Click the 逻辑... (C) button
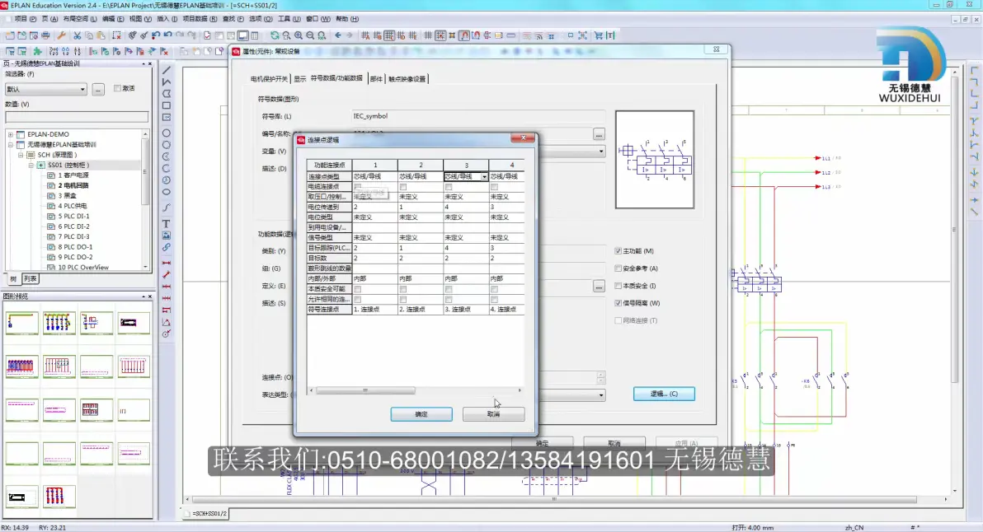Screen dimensions: 983x532 coord(664,394)
